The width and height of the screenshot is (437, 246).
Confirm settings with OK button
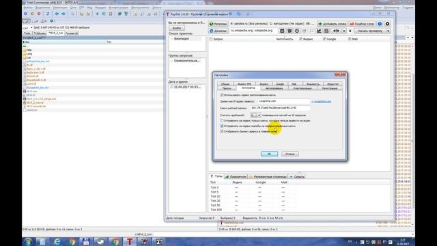(269, 154)
